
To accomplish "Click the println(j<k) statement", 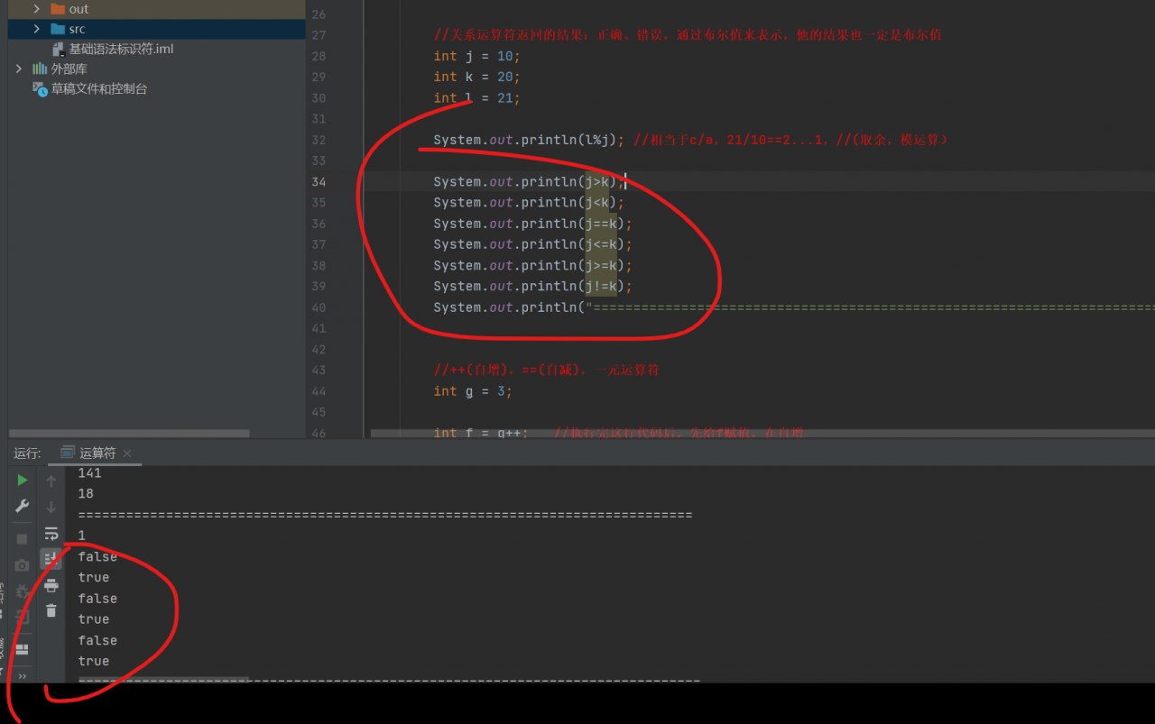I will pyautogui.click(x=529, y=203).
